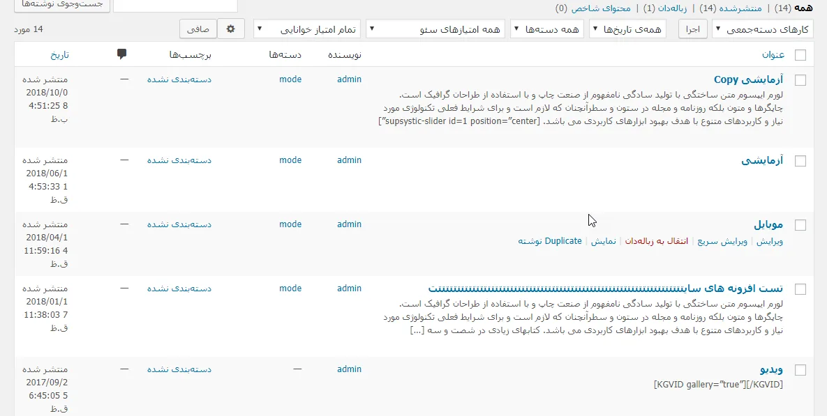The width and height of the screenshot is (827, 416).
Task: Click ویرایش edit link under موبایل
Action: [770, 241]
